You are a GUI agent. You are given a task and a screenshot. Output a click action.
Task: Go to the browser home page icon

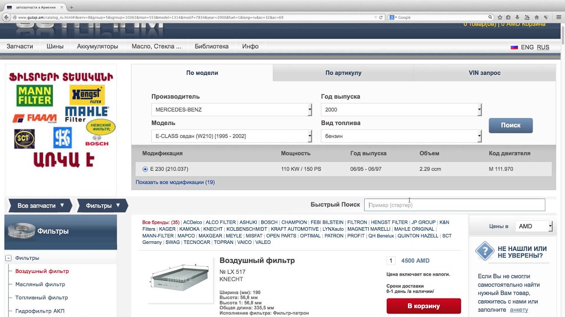537,17
